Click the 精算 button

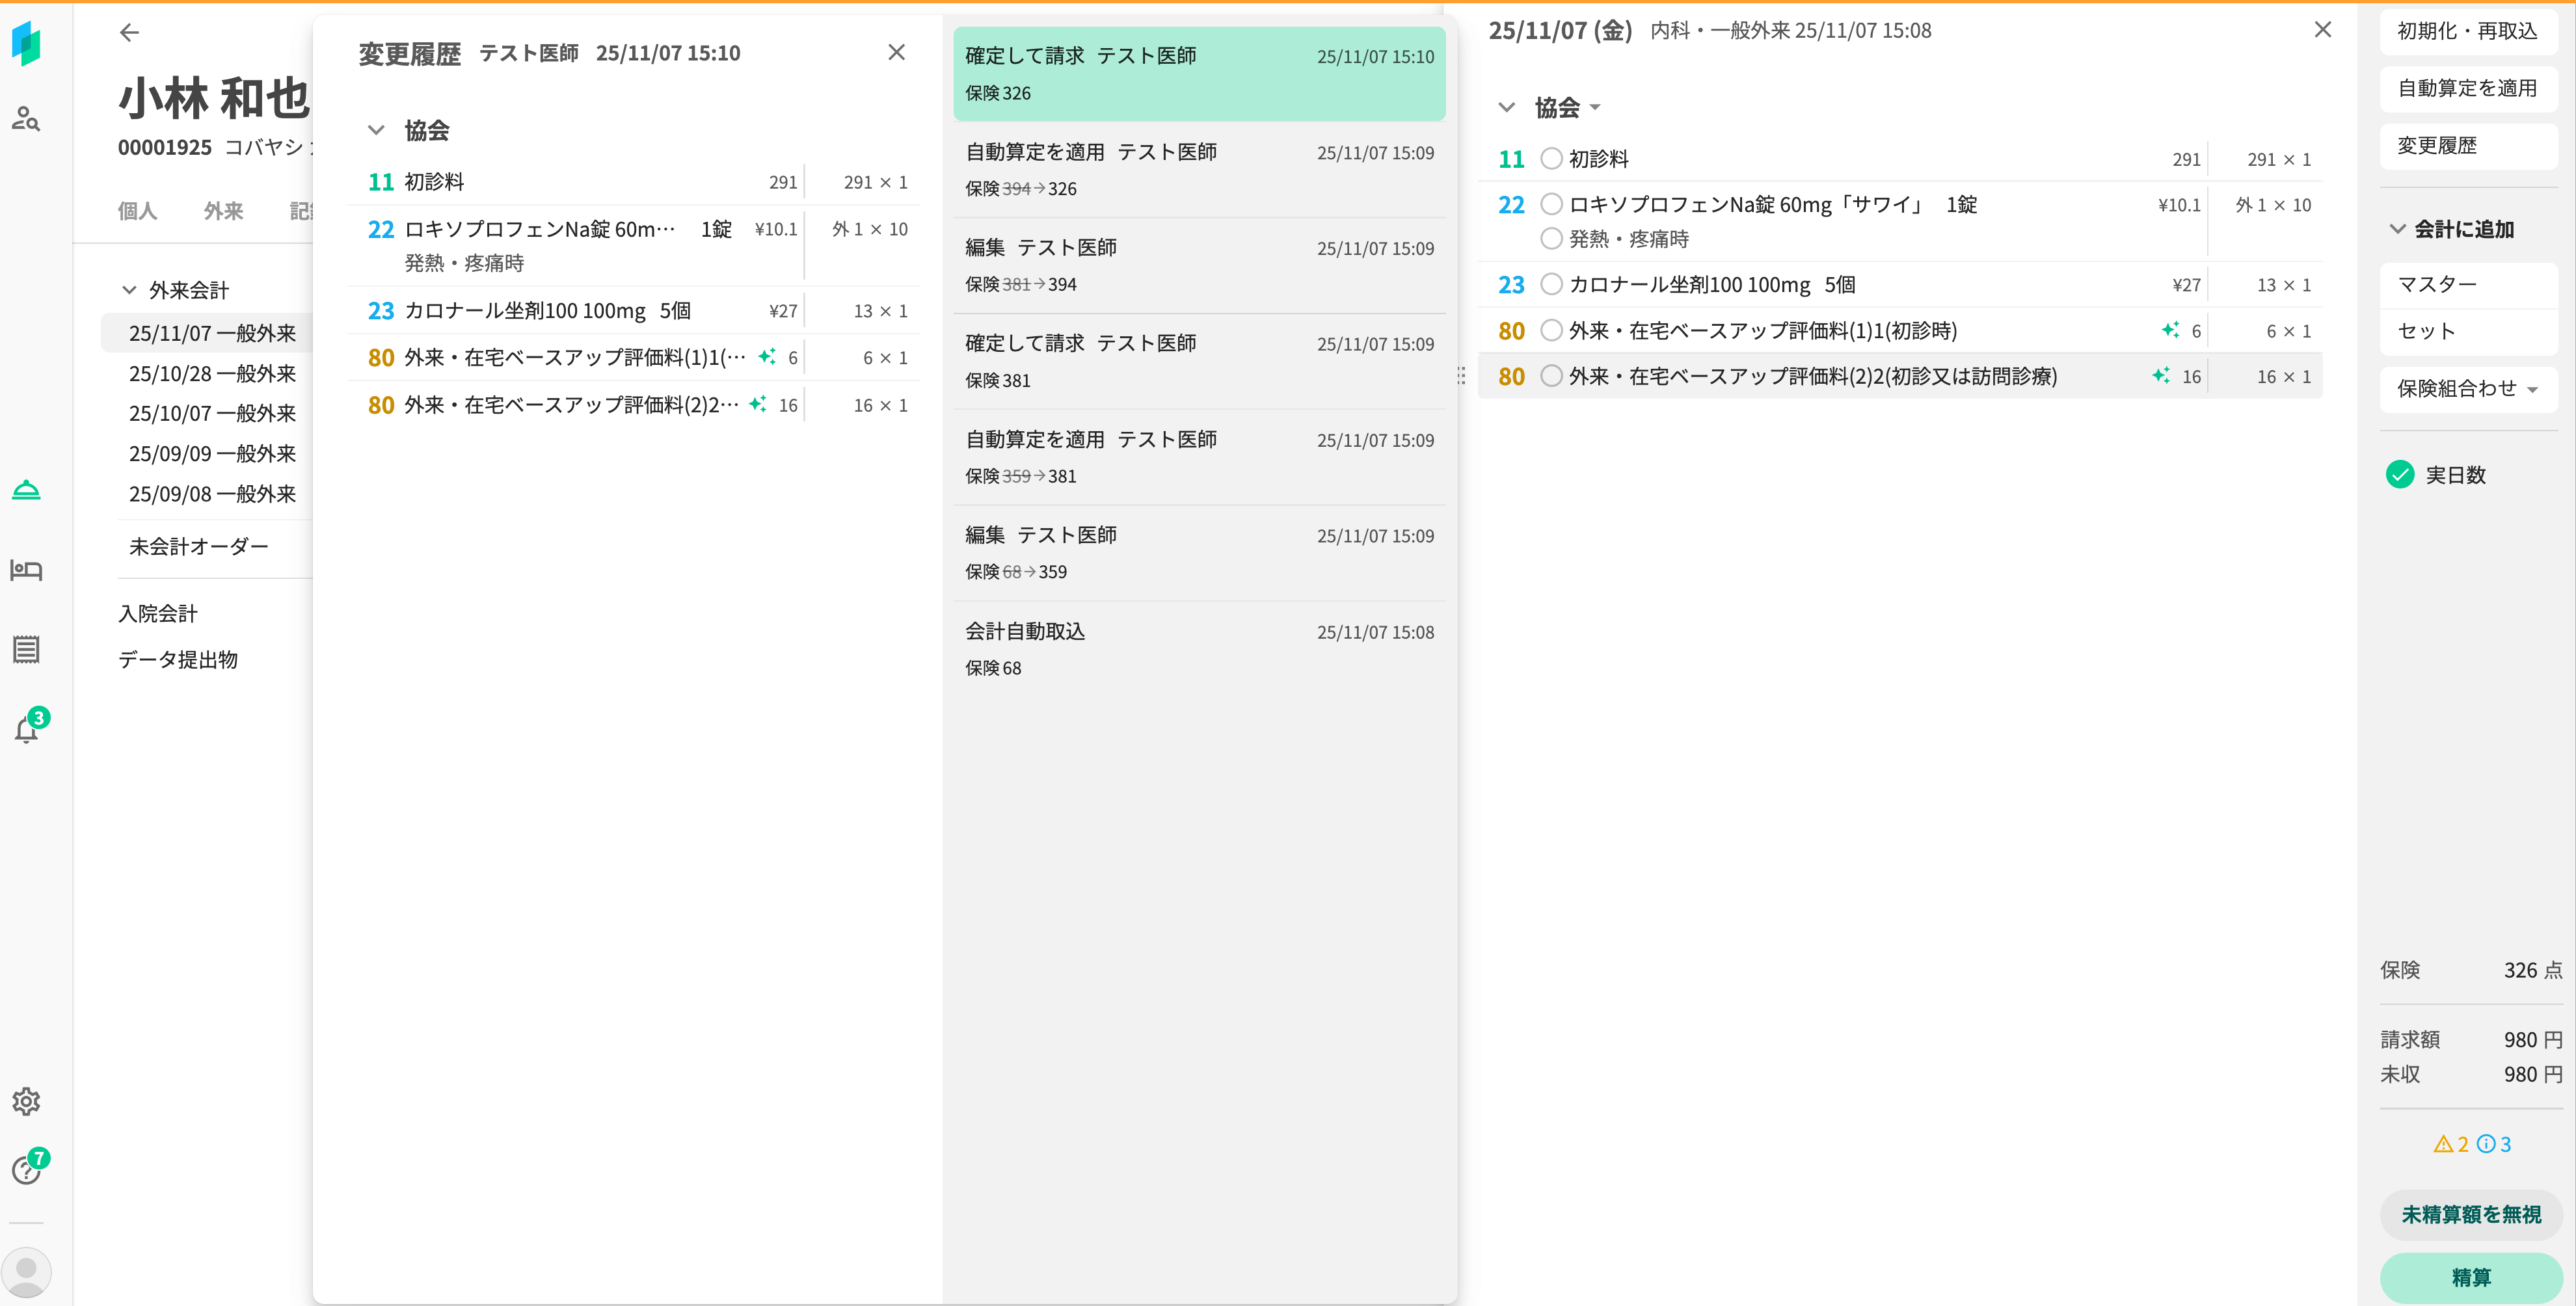[2470, 1277]
